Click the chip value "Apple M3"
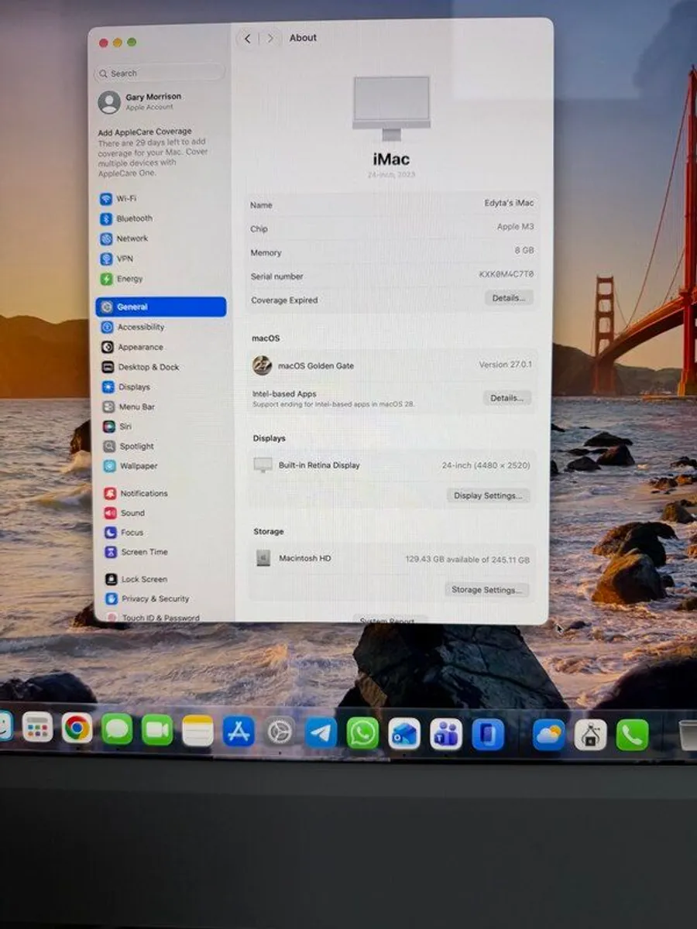 pyautogui.click(x=516, y=227)
